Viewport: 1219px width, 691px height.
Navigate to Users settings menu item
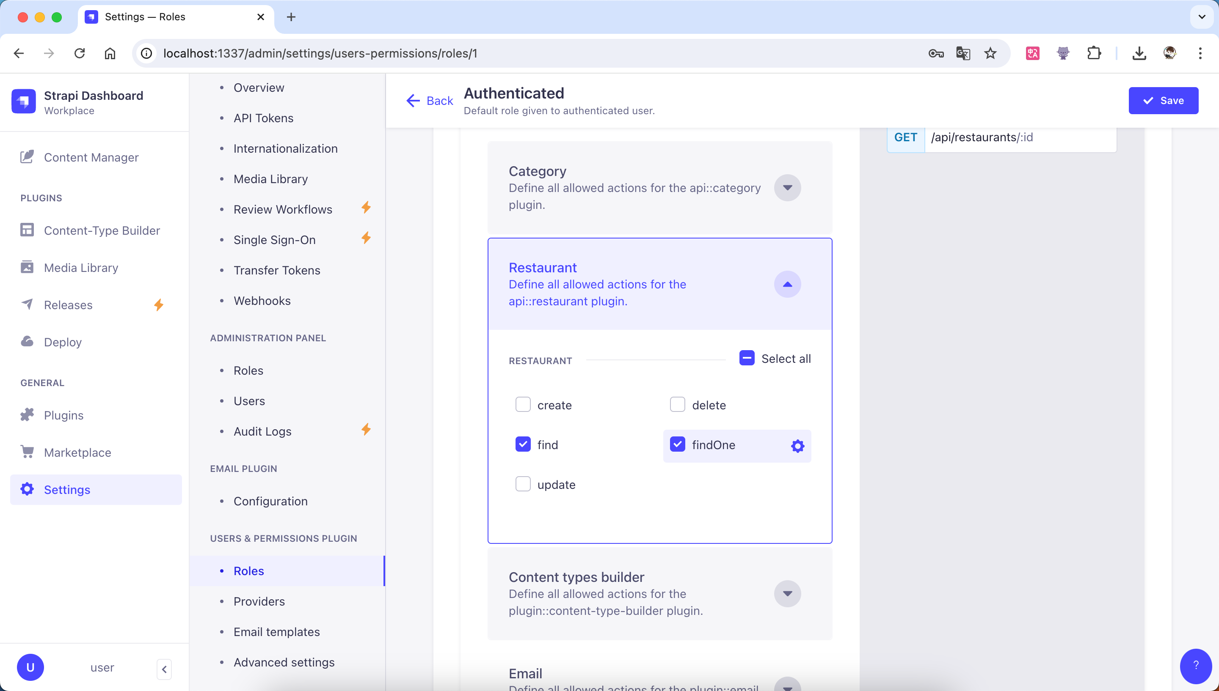pyautogui.click(x=248, y=401)
